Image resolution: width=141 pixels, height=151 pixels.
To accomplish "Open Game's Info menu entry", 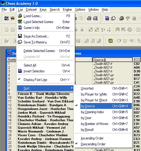I will (45, 28).
